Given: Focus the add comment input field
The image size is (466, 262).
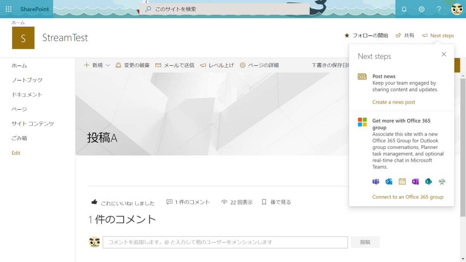Looking at the screenshot, I should [x=225, y=242].
